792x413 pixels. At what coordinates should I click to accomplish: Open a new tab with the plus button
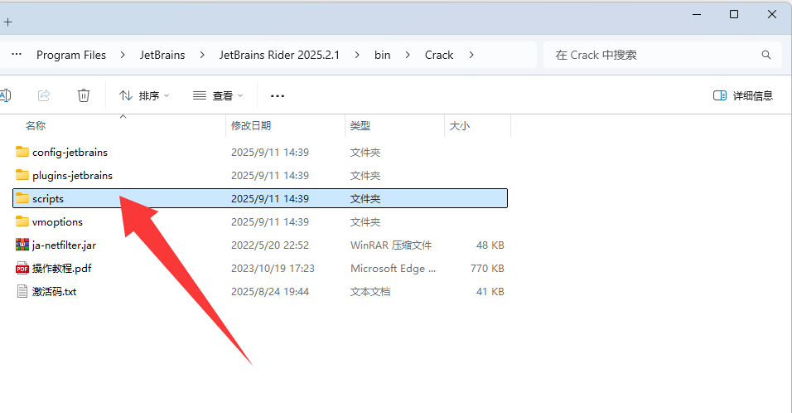point(8,22)
